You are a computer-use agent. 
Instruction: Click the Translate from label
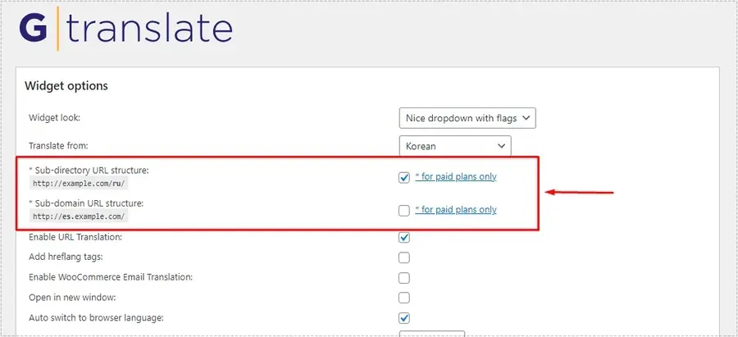click(58, 145)
